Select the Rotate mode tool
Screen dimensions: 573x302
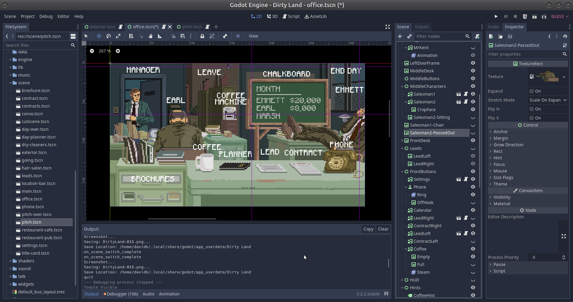pyautogui.click(x=109, y=36)
